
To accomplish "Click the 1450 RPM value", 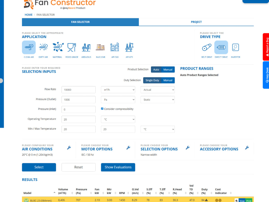I will click(x=122, y=200).
